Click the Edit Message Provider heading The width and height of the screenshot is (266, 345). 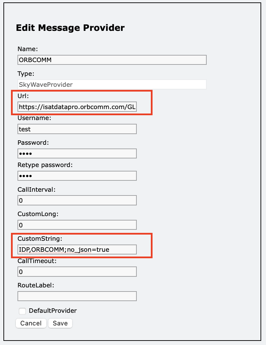pos(70,28)
